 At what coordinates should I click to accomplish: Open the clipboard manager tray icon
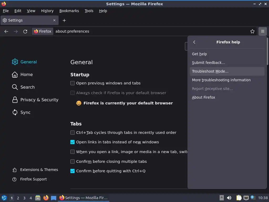click(239, 198)
